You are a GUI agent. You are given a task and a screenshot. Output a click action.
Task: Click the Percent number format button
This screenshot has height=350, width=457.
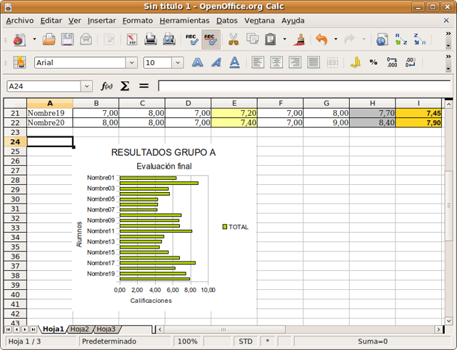pyautogui.click(x=373, y=63)
